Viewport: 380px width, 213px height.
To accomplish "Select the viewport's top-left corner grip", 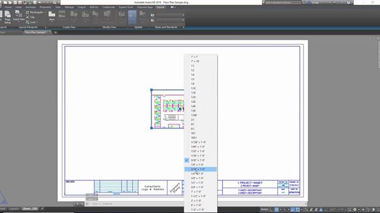I will coord(151,90).
